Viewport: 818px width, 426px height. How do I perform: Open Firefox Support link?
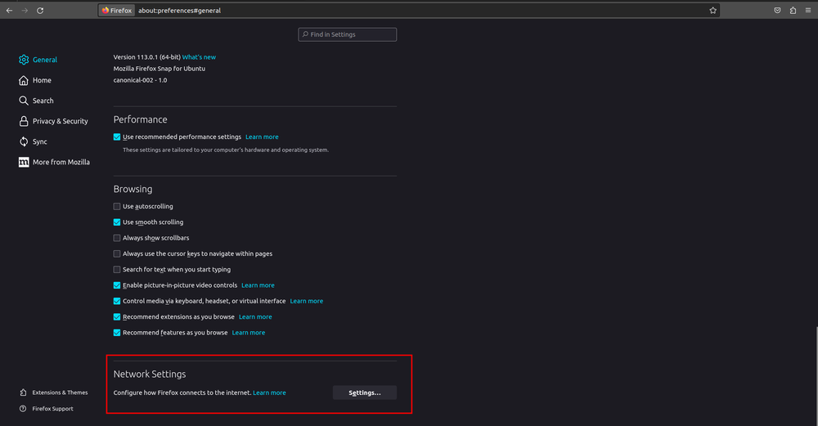coord(52,409)
